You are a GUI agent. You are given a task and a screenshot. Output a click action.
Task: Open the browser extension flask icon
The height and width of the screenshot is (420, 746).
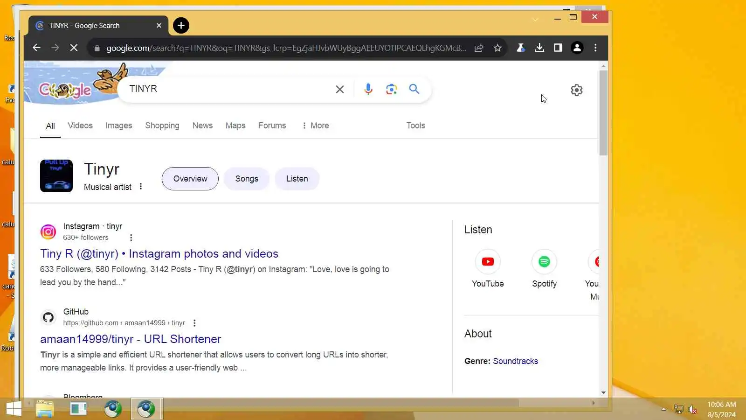coord(521,48)
